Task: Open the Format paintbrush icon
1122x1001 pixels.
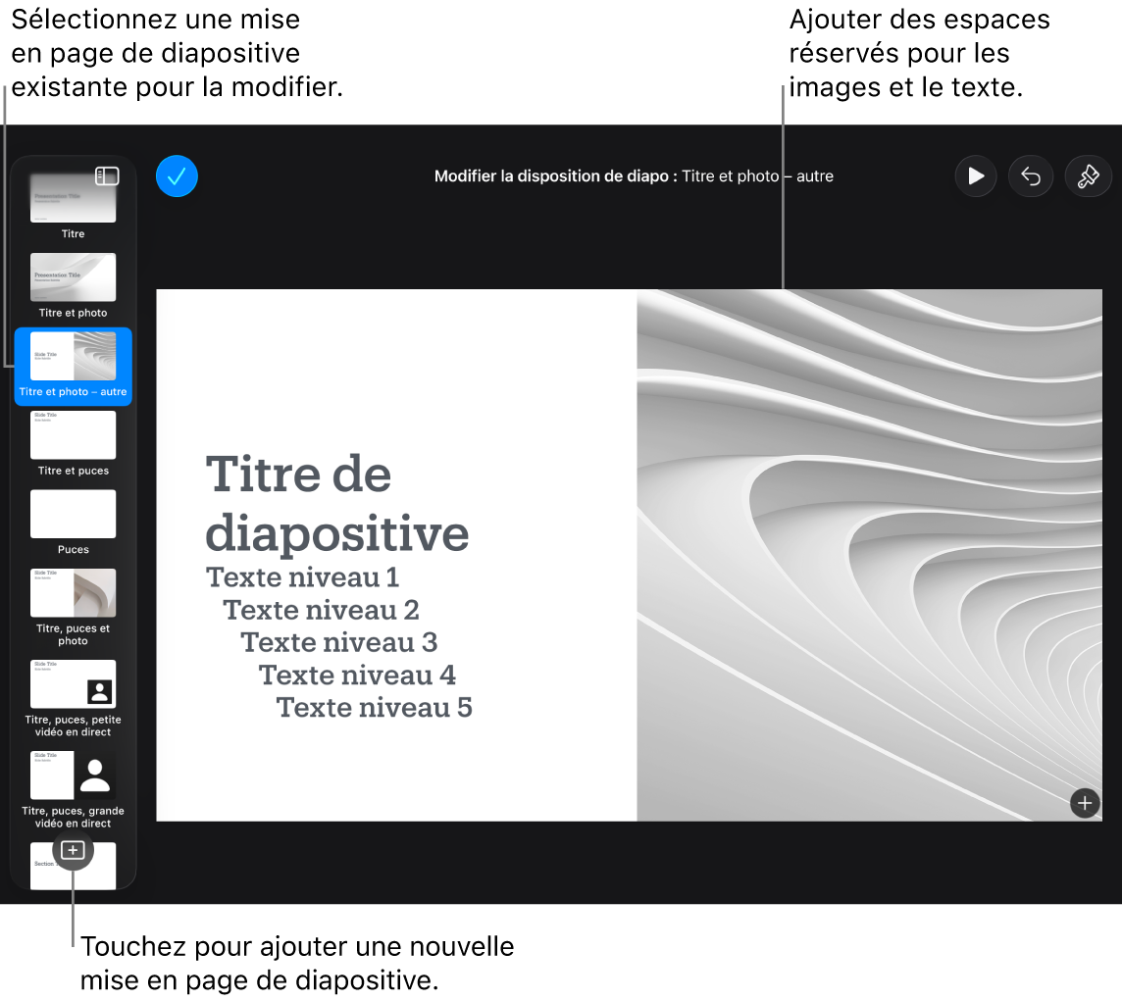Action: click(x=1088, y=176)
